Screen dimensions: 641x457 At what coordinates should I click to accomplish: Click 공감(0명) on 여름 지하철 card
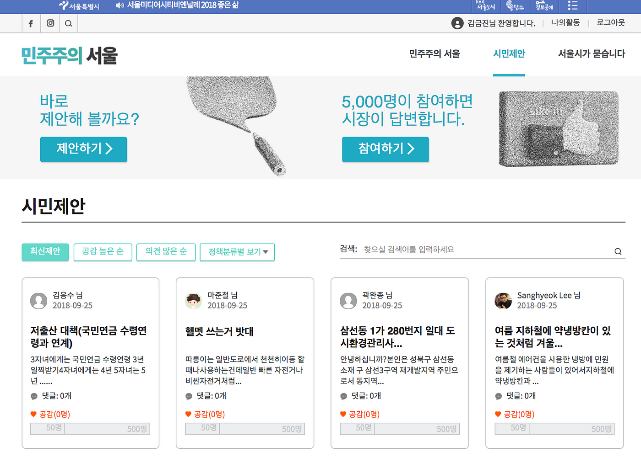pyautogui.click(x=519, y=414)
